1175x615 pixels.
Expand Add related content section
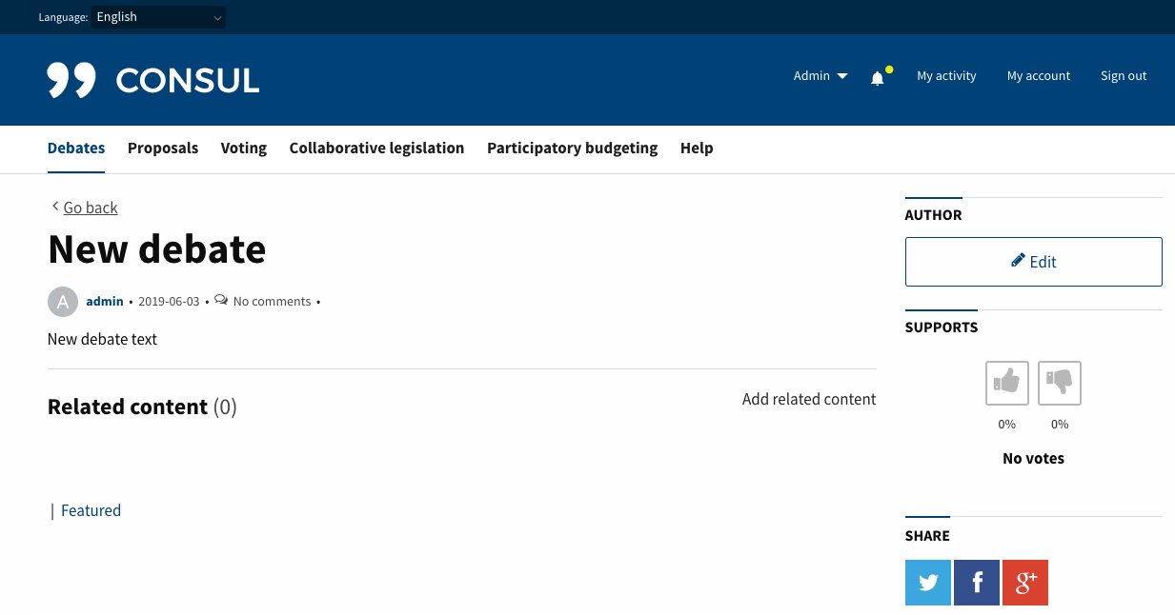tap(808, 400)
